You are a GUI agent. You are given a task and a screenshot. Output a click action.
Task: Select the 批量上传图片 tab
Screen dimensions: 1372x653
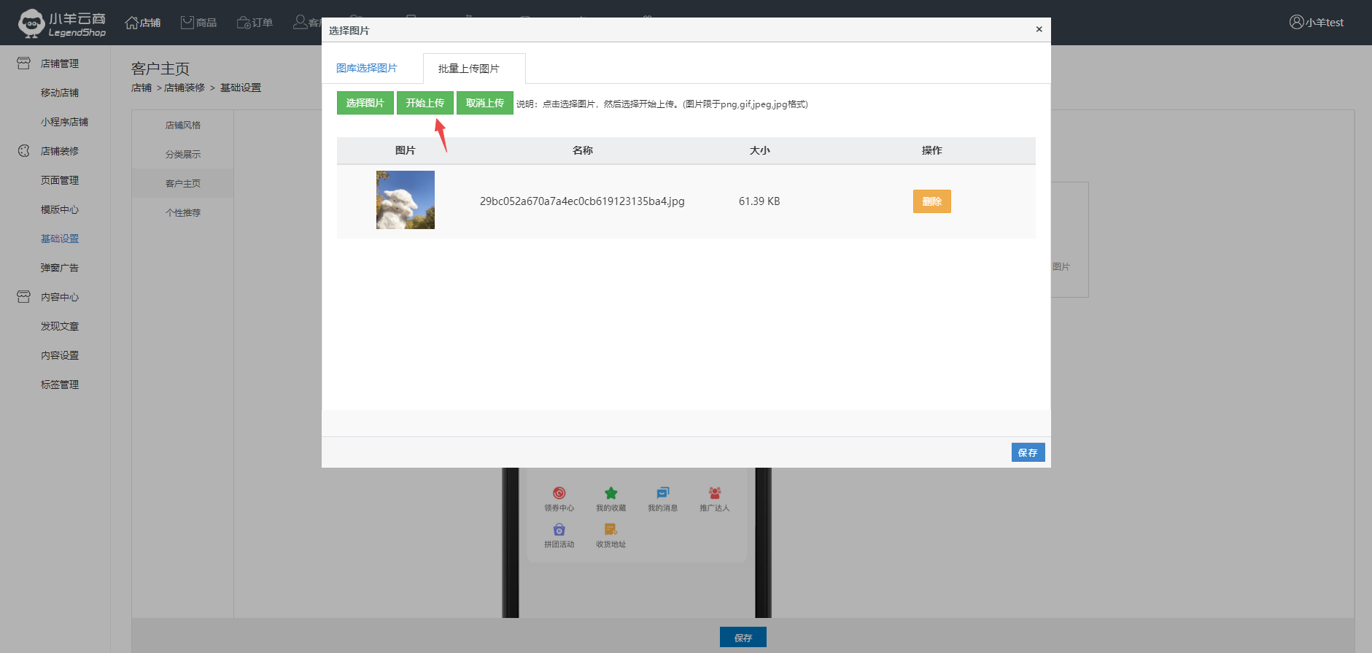(469, 69)
